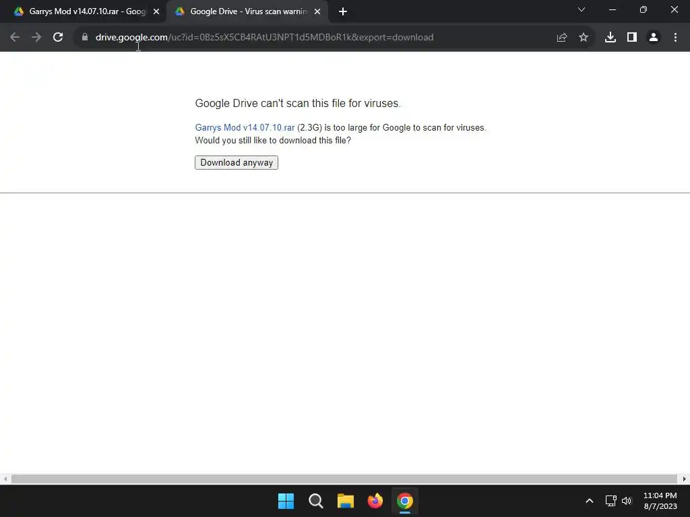Screen dimensions: 690x517
Task: View site information via lock icon
Action: click(85, 38)
